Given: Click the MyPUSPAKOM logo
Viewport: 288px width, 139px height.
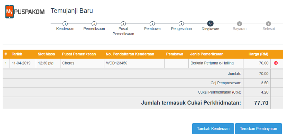Looking at the screenshot, I should tap(25, 12).
